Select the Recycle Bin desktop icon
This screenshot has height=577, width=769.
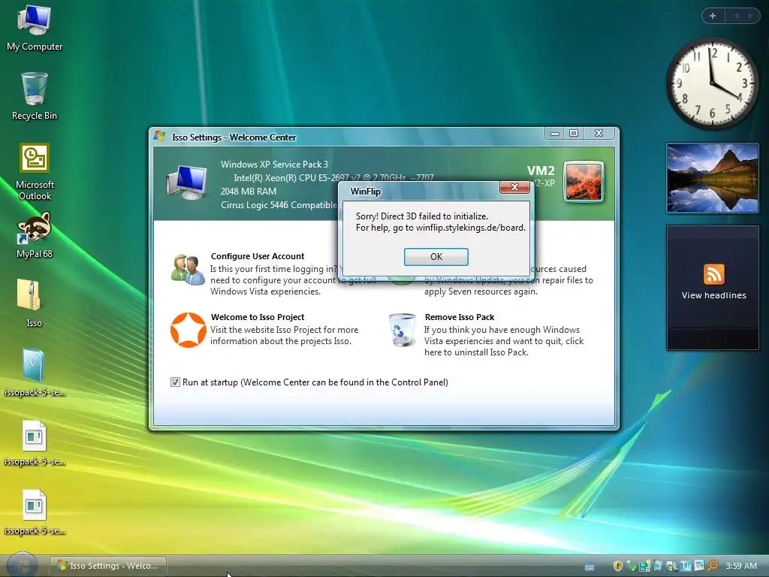pyautogui.click(x=35, y=96)
